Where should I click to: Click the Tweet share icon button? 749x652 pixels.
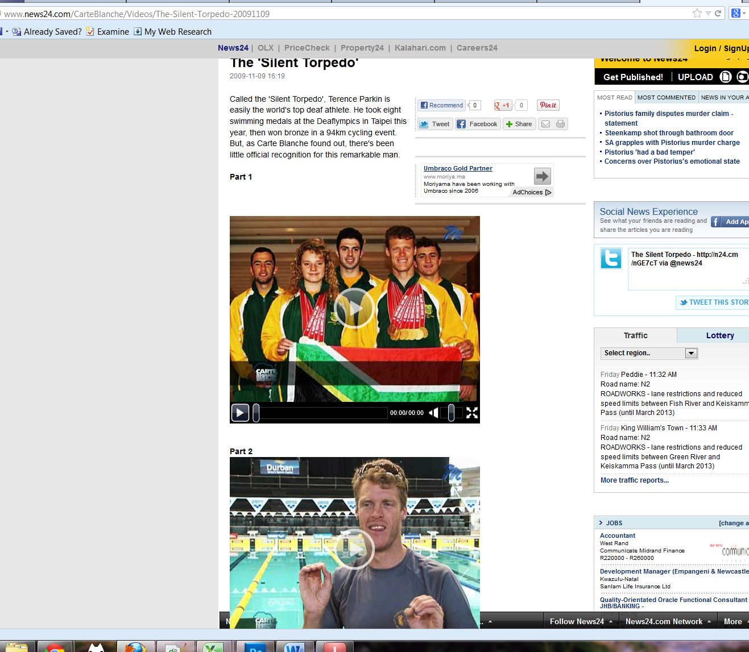[435, 124]
